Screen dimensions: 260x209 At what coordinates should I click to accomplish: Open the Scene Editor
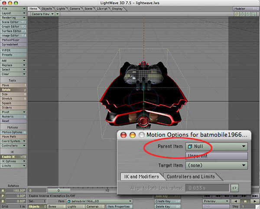pos(13,22)
